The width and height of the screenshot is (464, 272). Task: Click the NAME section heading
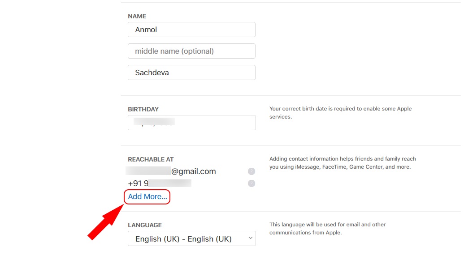pos(137,16)
